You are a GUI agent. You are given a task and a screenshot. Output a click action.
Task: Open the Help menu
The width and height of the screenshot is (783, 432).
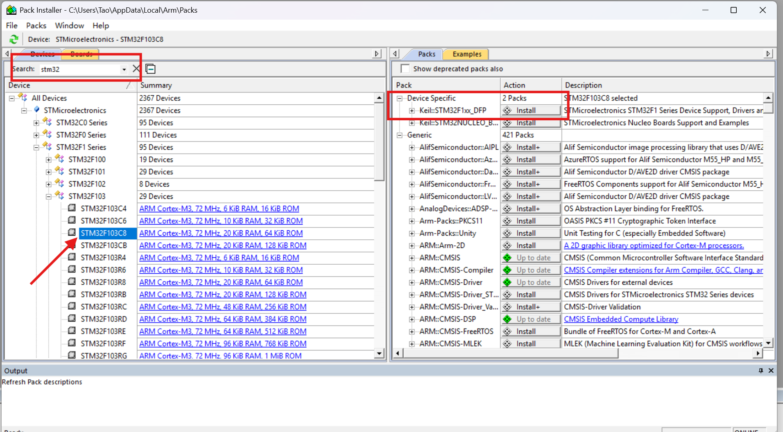pos(100,25)
